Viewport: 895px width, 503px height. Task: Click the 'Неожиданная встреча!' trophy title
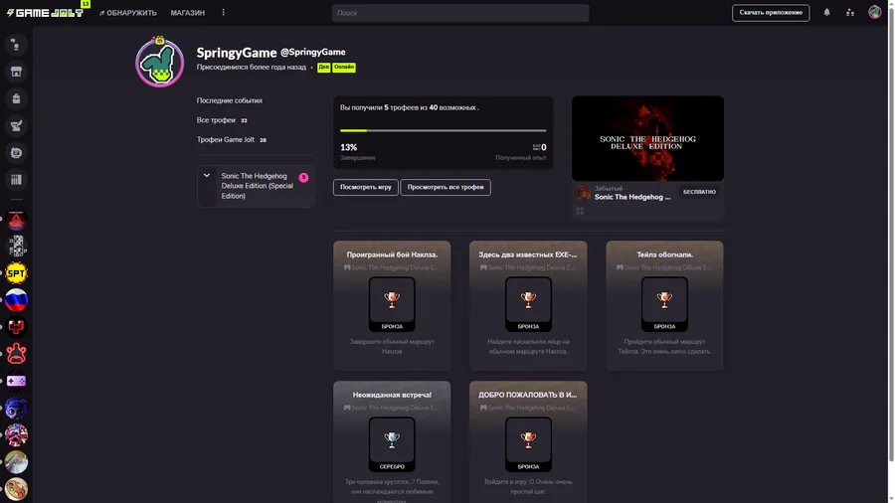click(392, 396)
